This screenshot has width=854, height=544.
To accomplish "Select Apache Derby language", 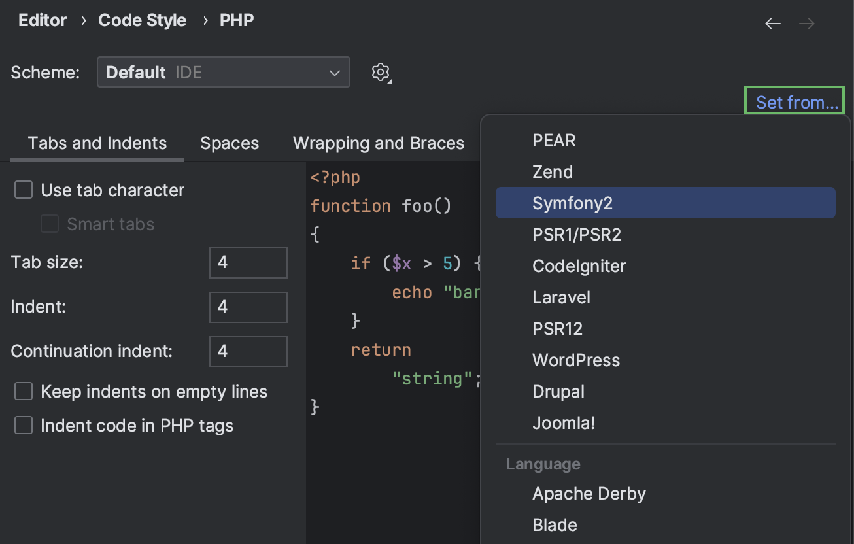I will click(x=666, y=494).
